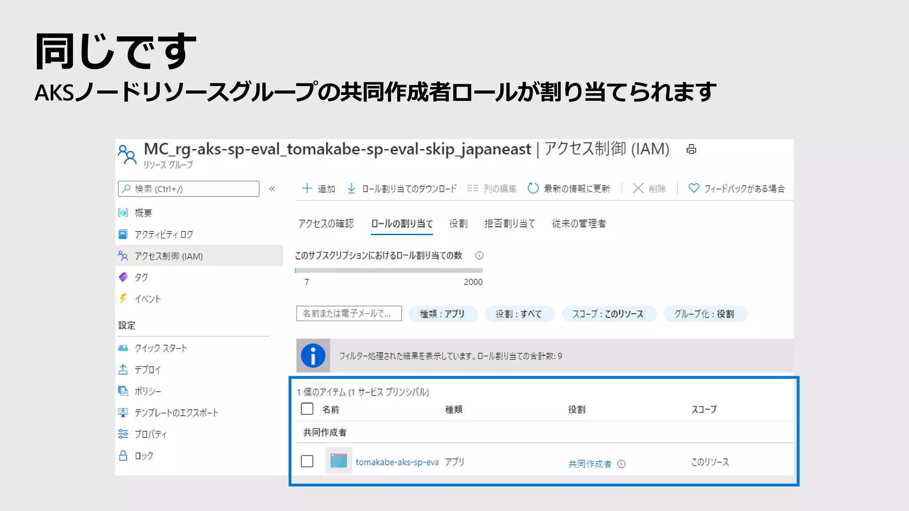909x511 pixels.
Task: Open the グループ化 : 役割 filter
Action: [705, 314]
